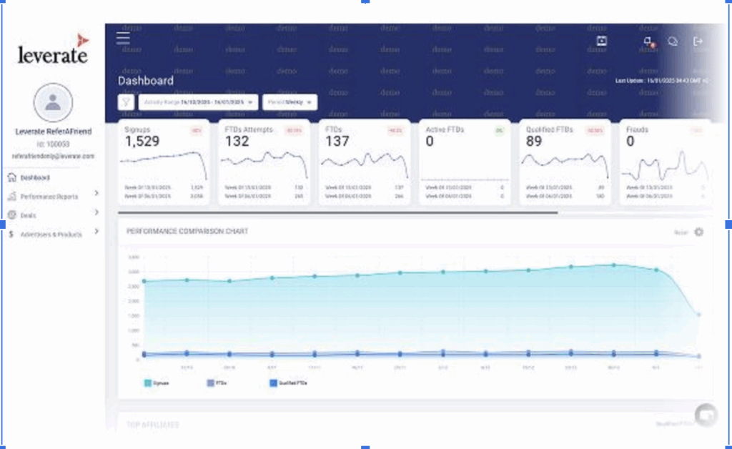Viewport: 732px width, 449px height.
Task: Open the Performance Comparison Chart settings gear
Action: point(698,232)
